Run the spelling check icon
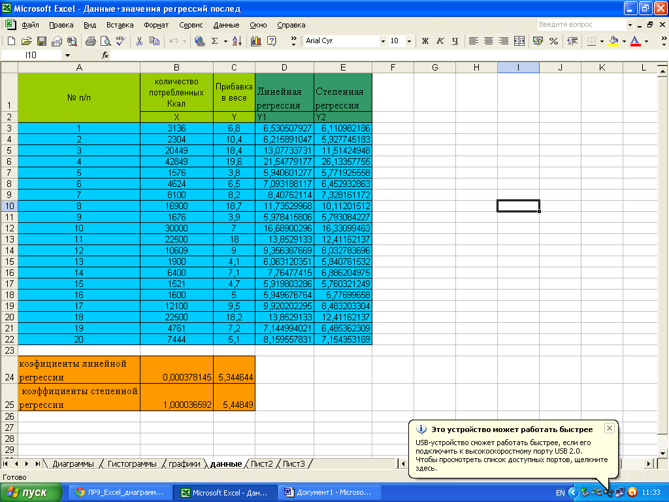Viewport: 669px width, 502px height. tap(121, 41)
